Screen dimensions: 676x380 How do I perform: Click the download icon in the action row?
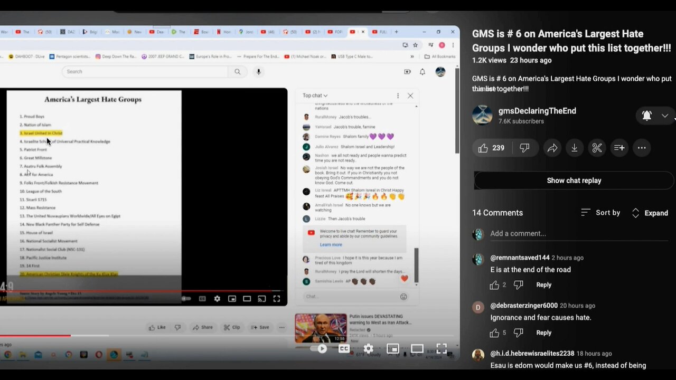(x=575, y=148)
